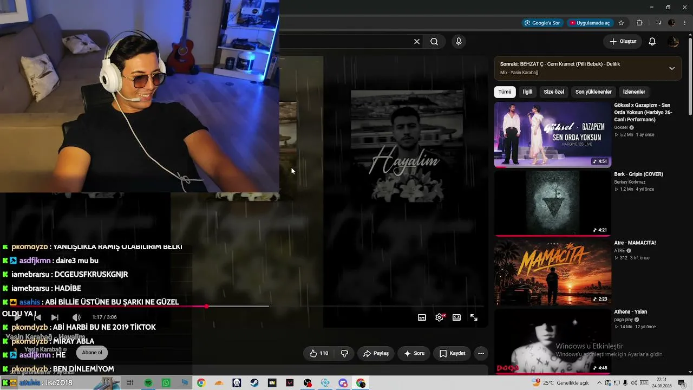Viewport: 693px width, 390px height.
Task: Clear the YouTube search box
Action: click(x=417, y=42)
